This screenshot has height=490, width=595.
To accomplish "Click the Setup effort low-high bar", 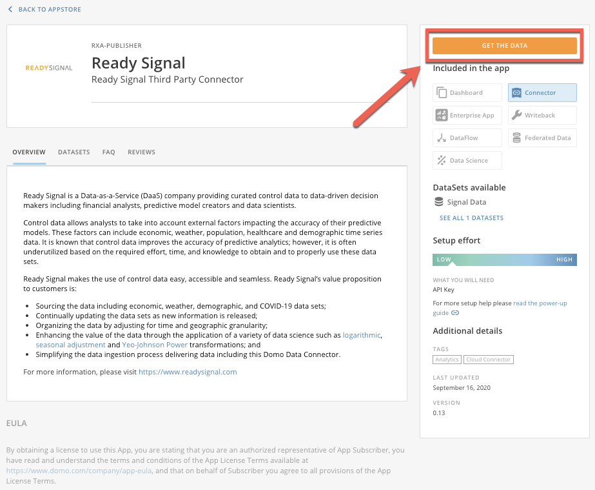I will (x=505, y=260).
